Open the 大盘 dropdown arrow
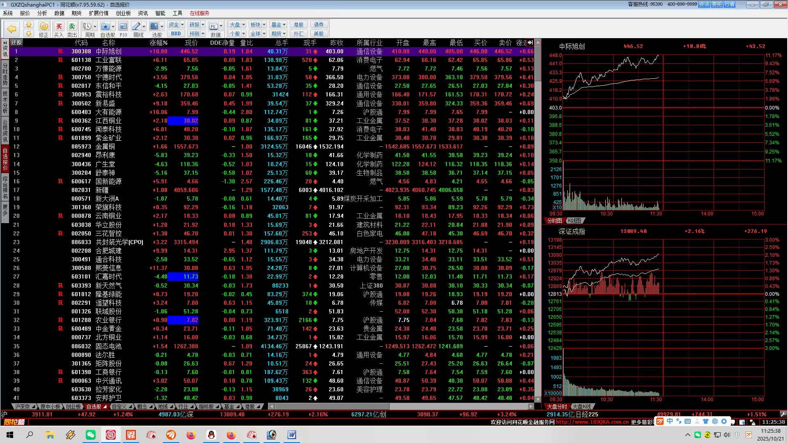 click(243, 25)
